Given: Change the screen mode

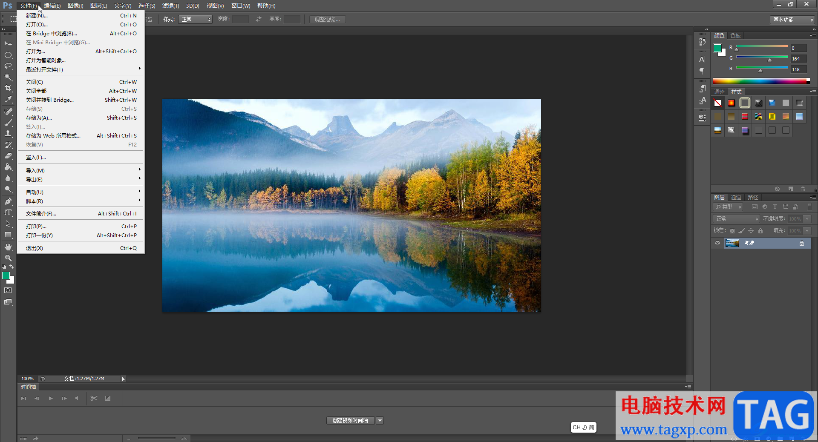Looking at the screenshot, I should pyautogui.click(x=8, y=302).
